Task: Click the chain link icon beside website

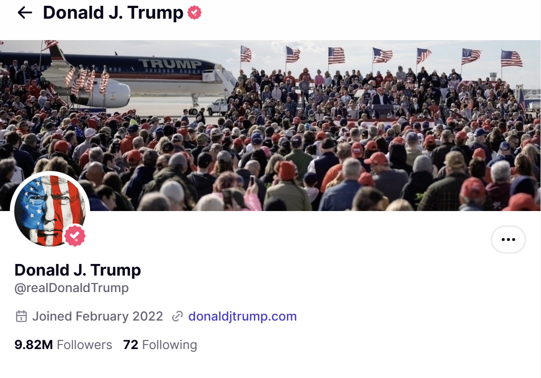Action: coord(178,317)
